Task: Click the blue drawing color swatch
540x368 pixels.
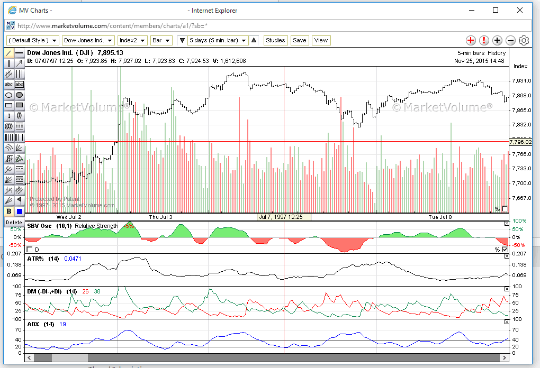Action: [20, 211]
